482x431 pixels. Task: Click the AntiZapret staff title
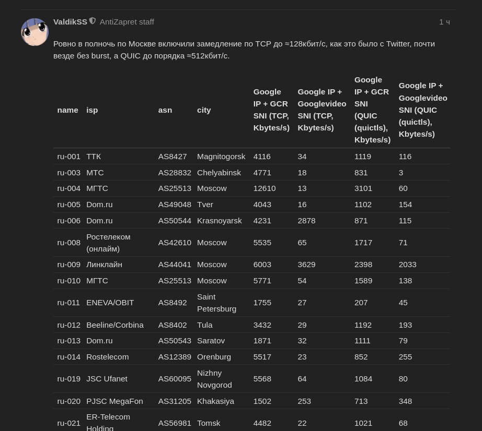pyautogui.click(x=127, y=22)
